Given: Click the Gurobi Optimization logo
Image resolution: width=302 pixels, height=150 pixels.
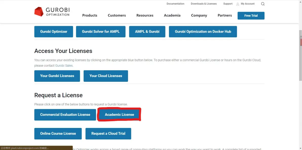Looking at the screenshot, I should click(x=52, y=12).
